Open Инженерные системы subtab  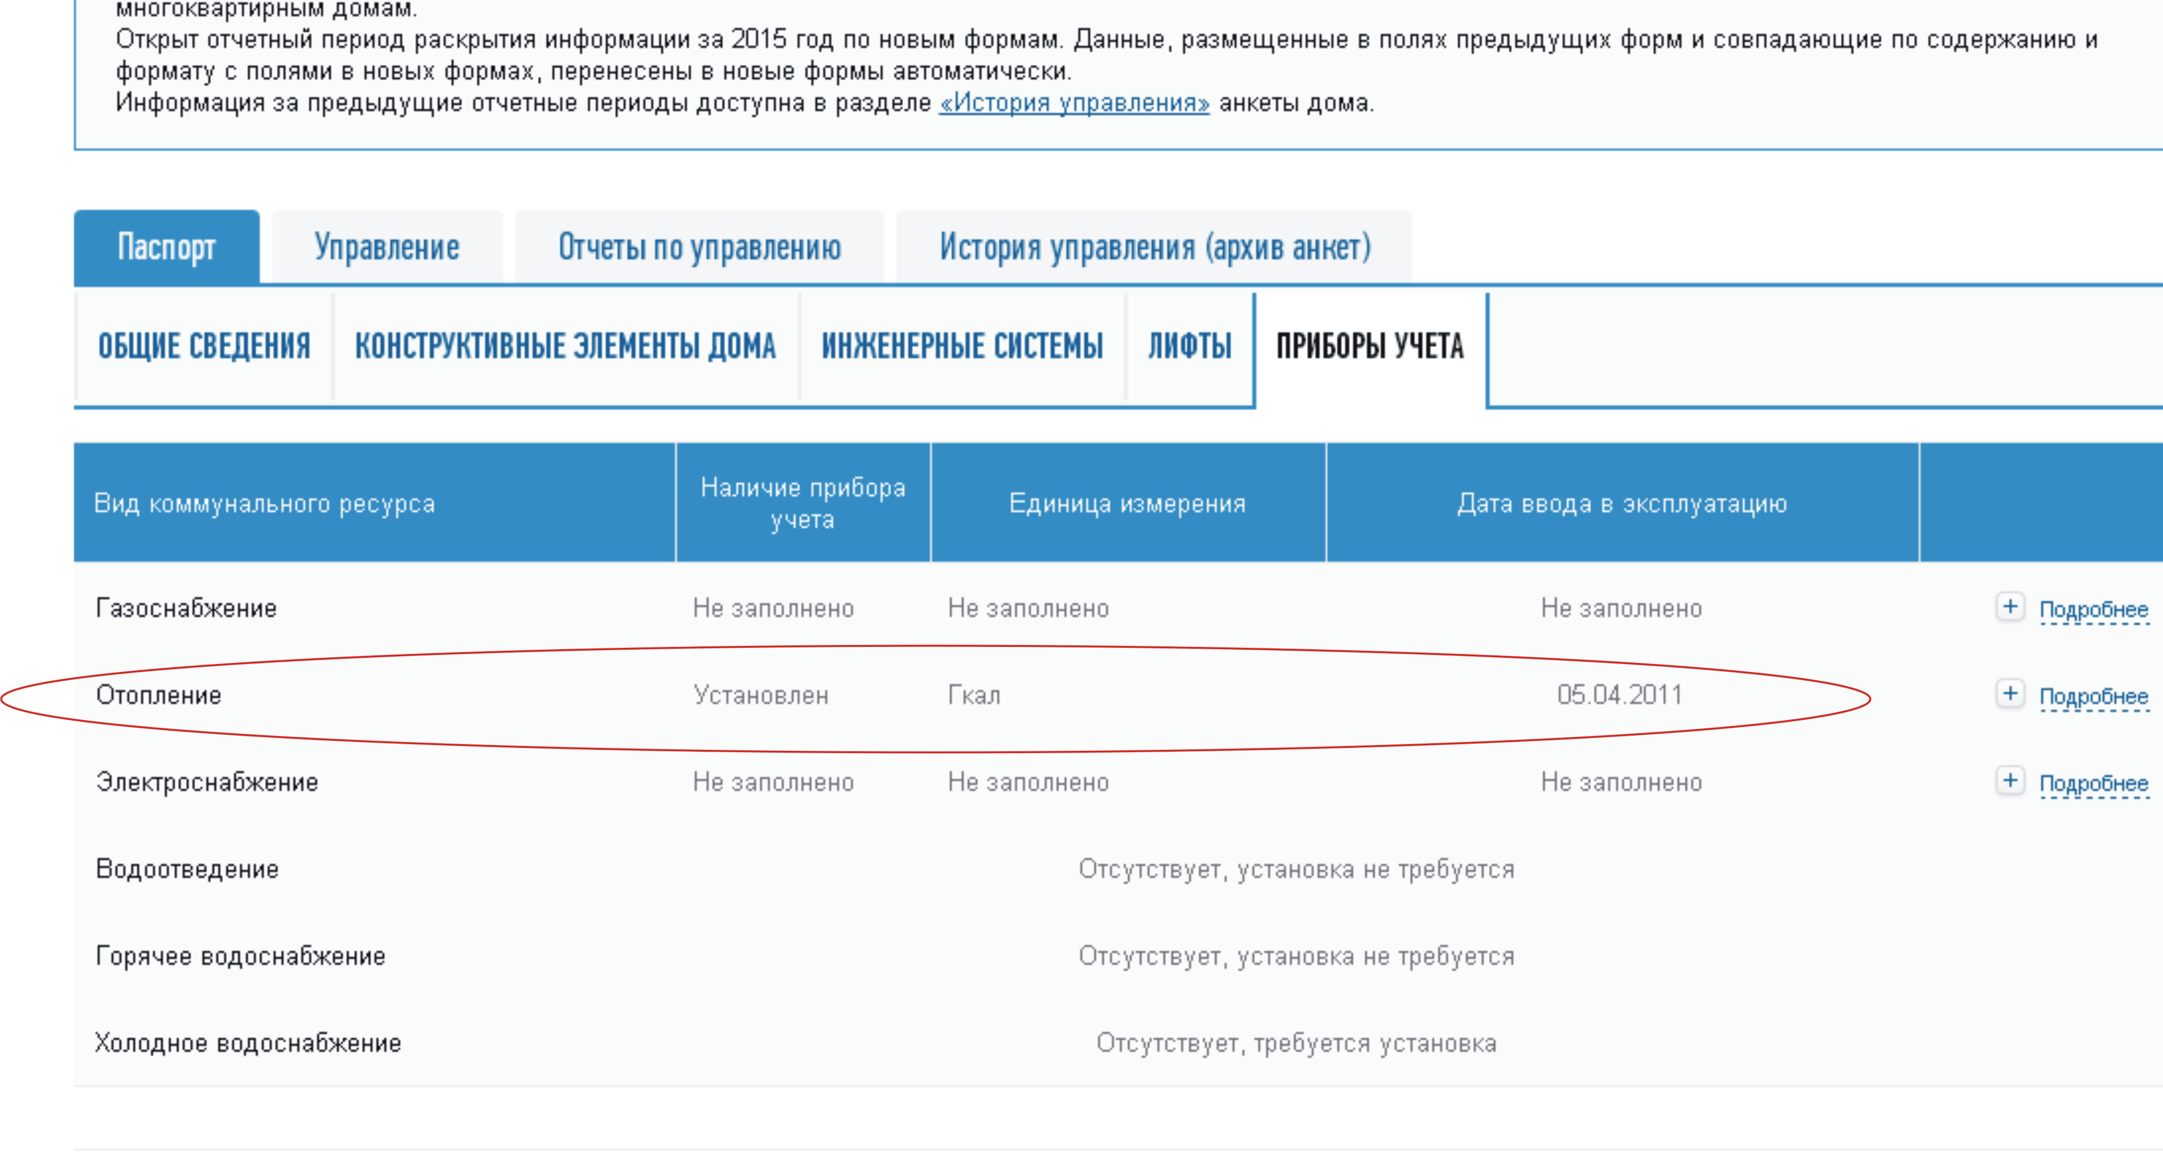tap(961, 347)
